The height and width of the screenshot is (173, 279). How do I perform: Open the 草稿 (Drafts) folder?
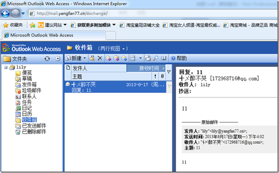click(x=27, y=79)
